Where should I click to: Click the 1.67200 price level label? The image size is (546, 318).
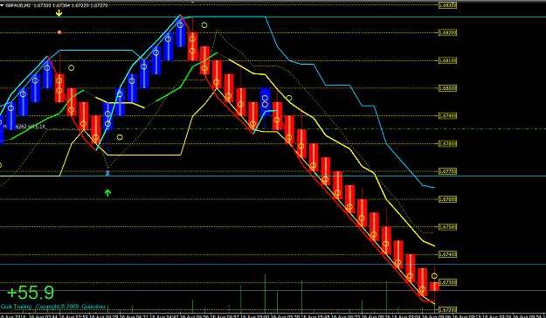pos(447,309)
